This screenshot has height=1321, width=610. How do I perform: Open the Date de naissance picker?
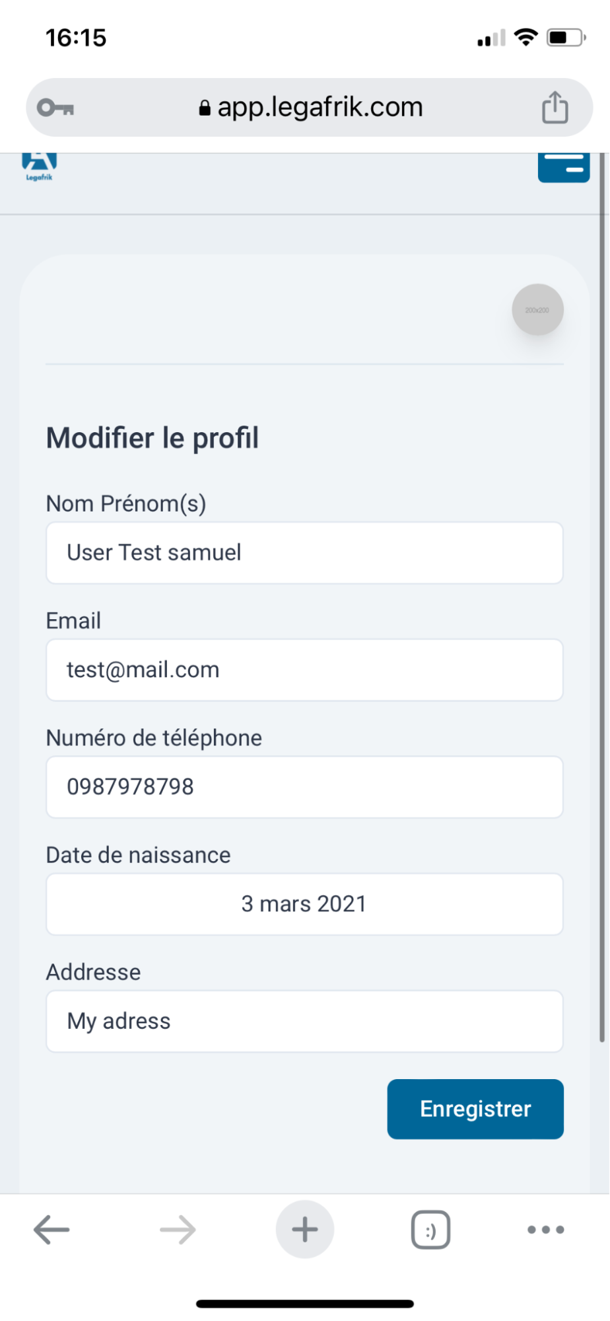(x=304, y=904)
